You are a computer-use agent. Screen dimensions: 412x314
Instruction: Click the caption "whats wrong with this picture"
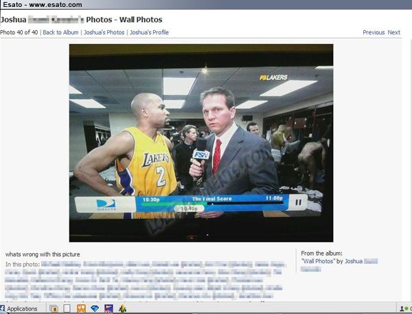pyautogui.click(x=43, y=254)
